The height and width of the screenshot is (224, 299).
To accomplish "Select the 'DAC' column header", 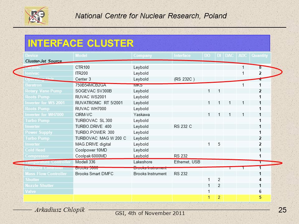I will click(229, 55).
